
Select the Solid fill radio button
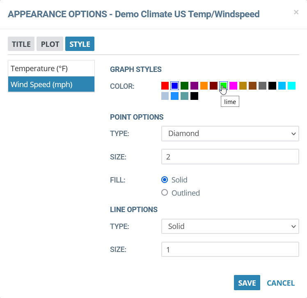(165, 180)
